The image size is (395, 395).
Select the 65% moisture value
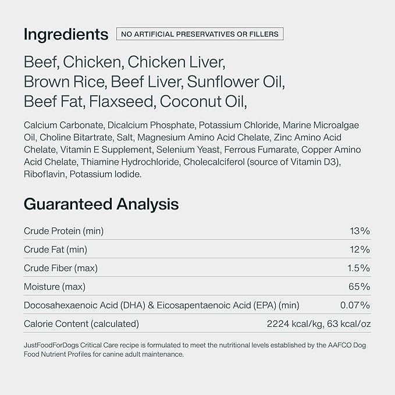pyautogui.click(x=360, y=287)
